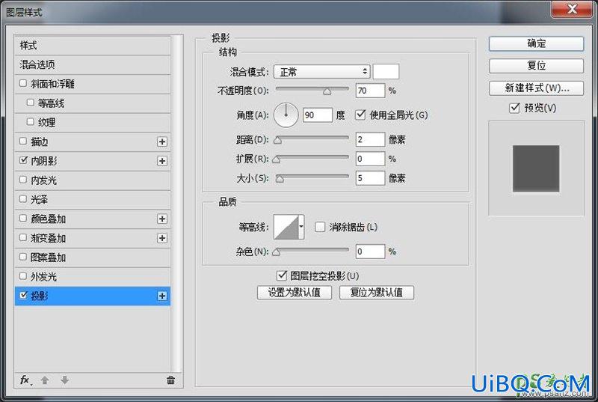Screen dimensions: 598x402
Task: Click the 确定 button
Action: [536, 43]
